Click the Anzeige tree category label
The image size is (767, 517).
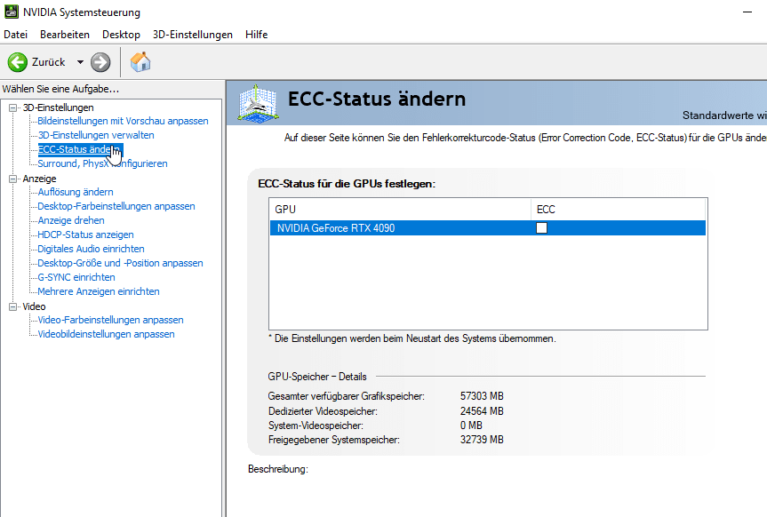pos(39,179)
